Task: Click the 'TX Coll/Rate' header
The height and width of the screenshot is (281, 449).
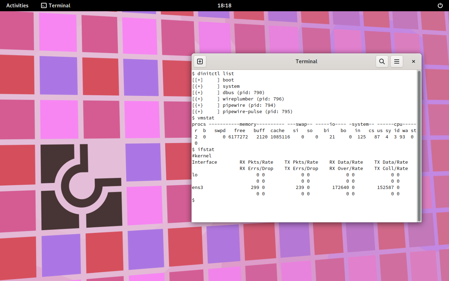Action: tap(391, 169)
